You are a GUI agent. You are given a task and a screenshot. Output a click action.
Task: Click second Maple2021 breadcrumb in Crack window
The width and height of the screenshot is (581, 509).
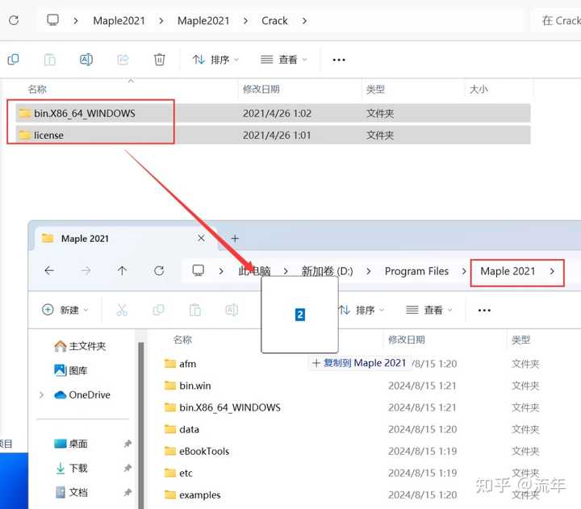(x=203, y=21)
